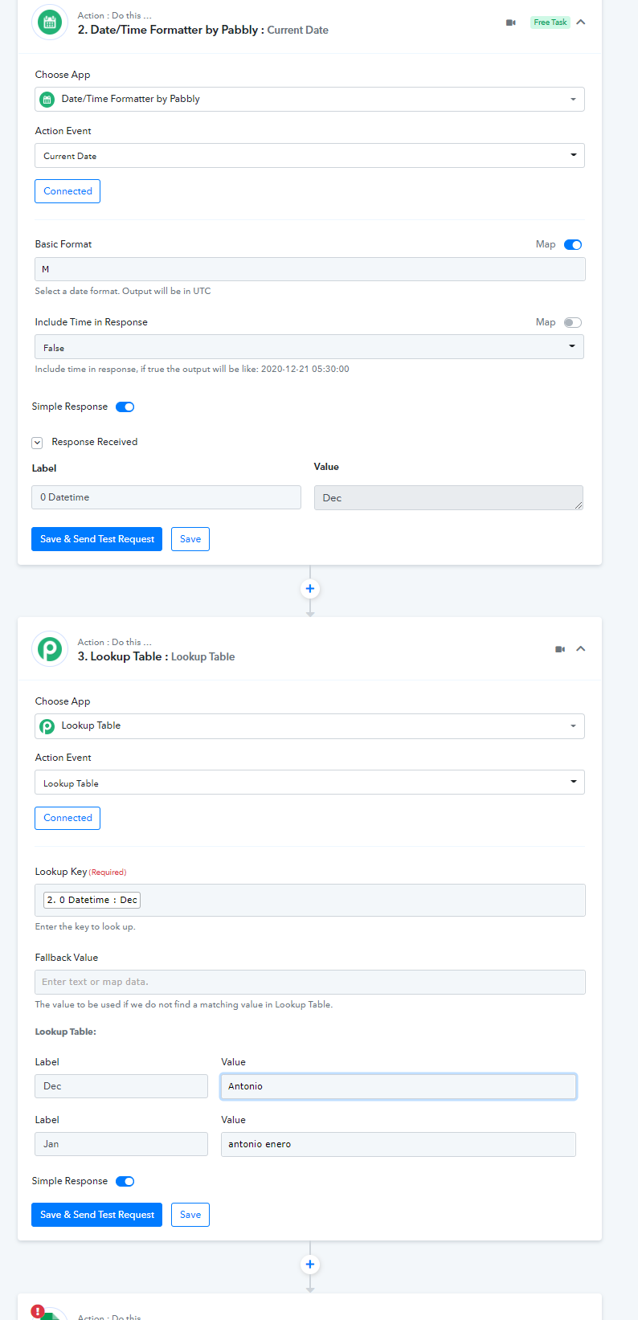The image size is (638, 1320).
Task: Click the 0 Datetime label field
Action: [166, 497]
